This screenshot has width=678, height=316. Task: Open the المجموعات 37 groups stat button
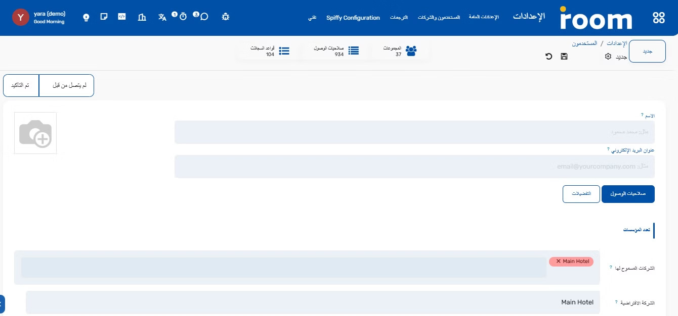[401, 51]
